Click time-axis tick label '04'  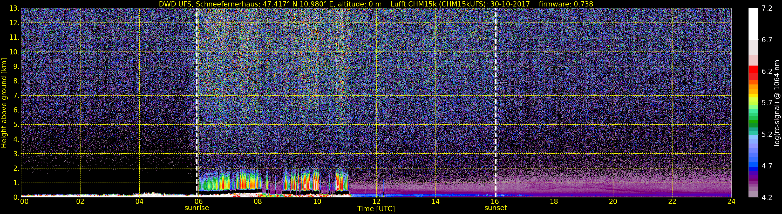(x=139, y=202)
